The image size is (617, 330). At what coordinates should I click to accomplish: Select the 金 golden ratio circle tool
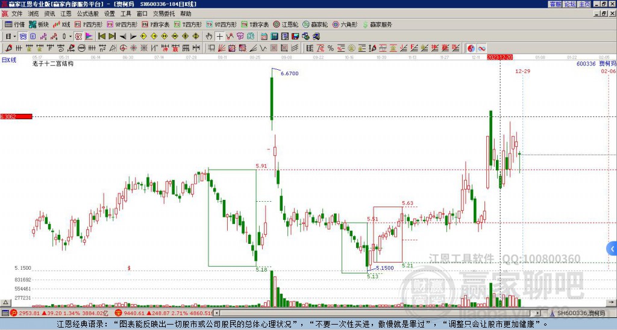click(352, 48)
